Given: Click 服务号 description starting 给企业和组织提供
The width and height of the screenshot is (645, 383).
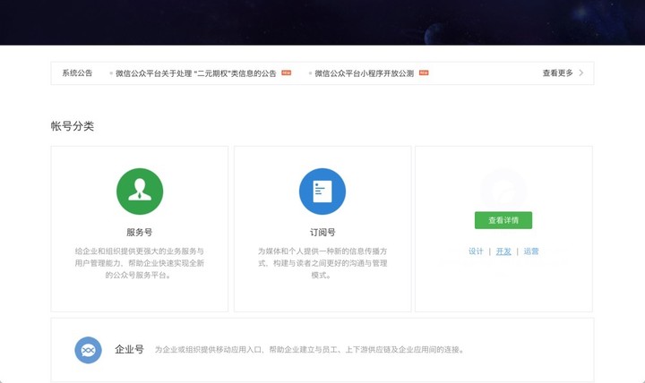Looking at the screenshot, I should click(x=140, y=263).
